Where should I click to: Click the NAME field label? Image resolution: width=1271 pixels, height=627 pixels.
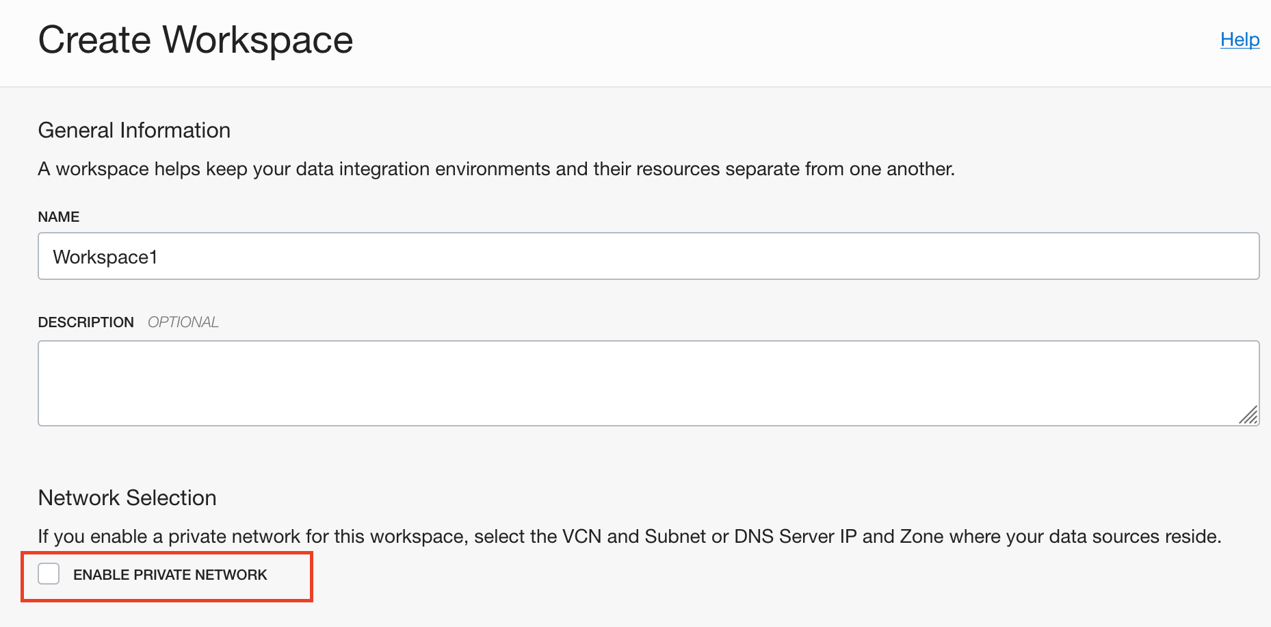[x=59, y=217]
